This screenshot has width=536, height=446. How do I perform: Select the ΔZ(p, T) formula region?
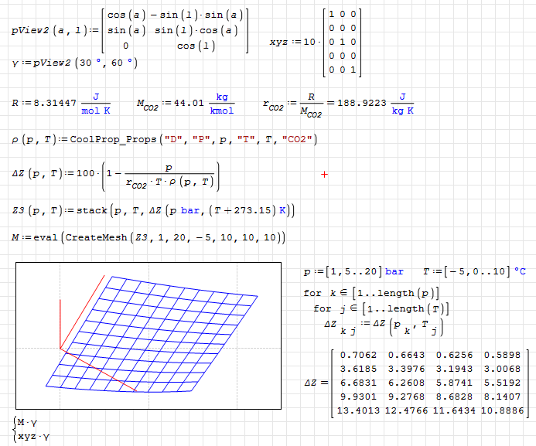click(116, 175)
